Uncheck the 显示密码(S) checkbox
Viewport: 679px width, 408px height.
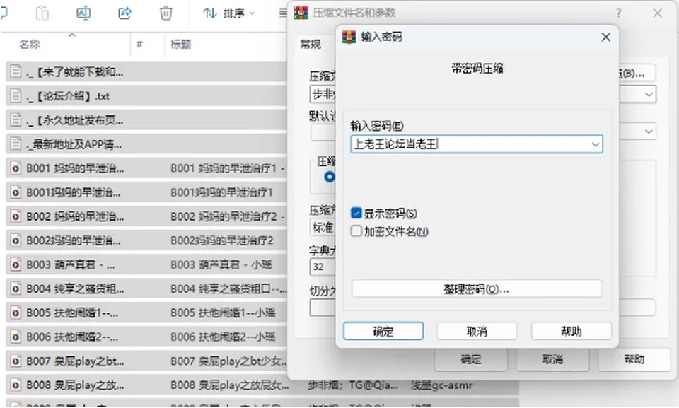356,213
